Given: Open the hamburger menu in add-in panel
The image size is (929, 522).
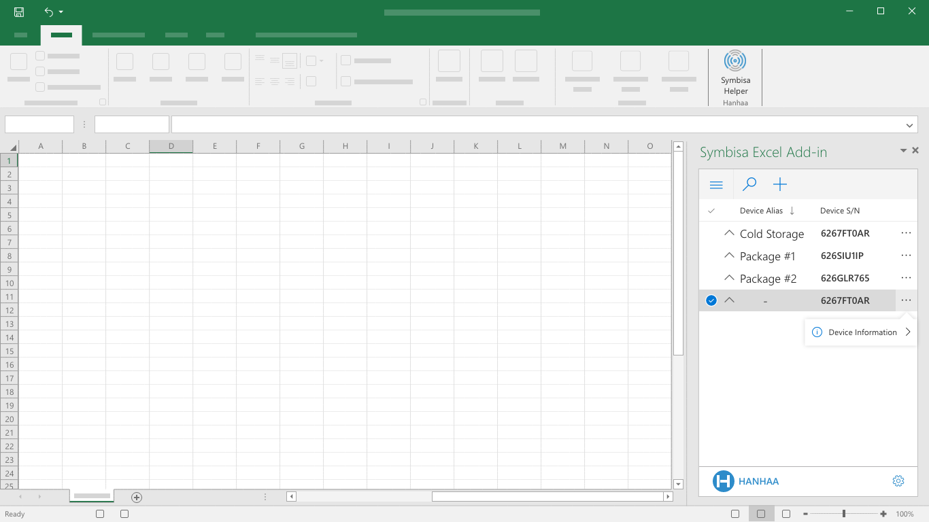Looking at the screenshot, I should [716, 185].
